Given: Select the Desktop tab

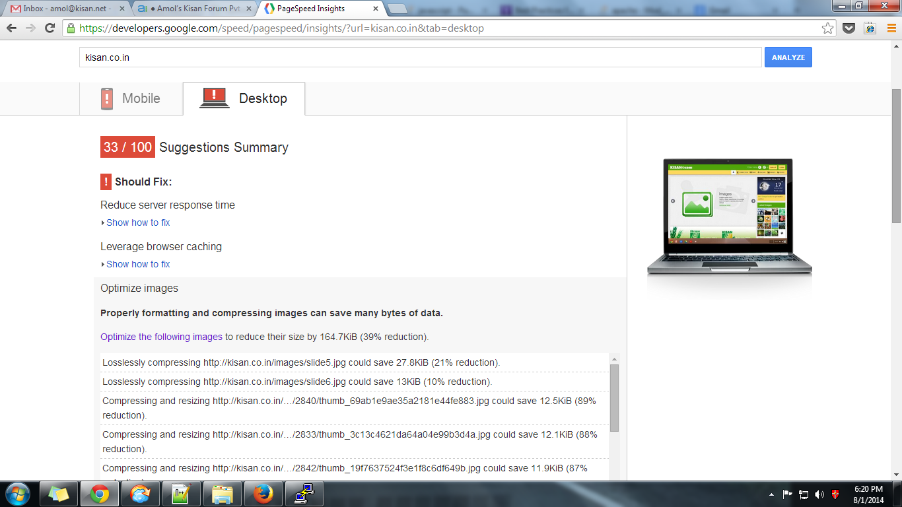Looking at the screenshot, I should pyautogui.click(x=244, y=98).
